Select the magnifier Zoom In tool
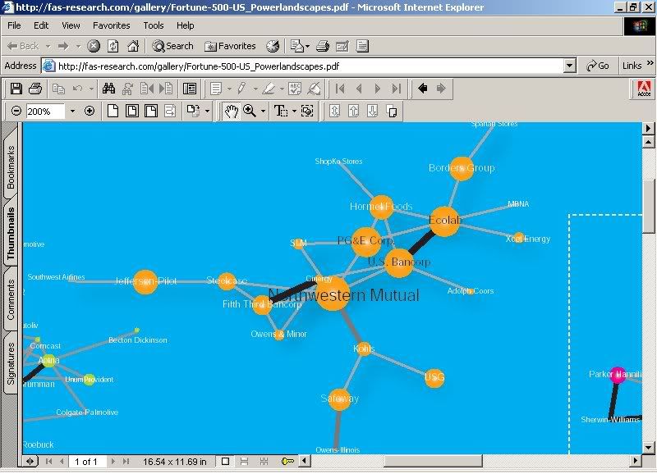 pos(249,111)
